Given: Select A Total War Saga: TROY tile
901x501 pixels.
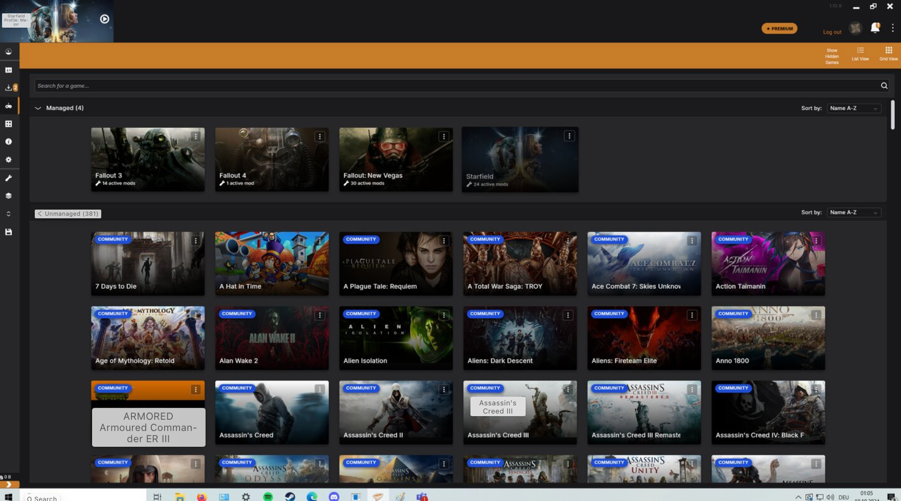Looking at the screenshot, I should coord(520,263).
